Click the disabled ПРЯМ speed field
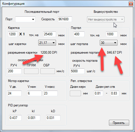This screenshot has width=135, height=132. click(x=31, y=71)
